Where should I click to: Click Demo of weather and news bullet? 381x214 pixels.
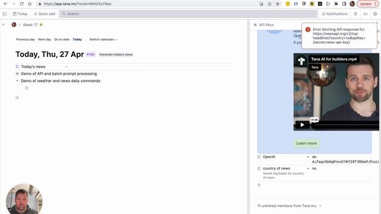pyautogui.click(x=17, y=81)
